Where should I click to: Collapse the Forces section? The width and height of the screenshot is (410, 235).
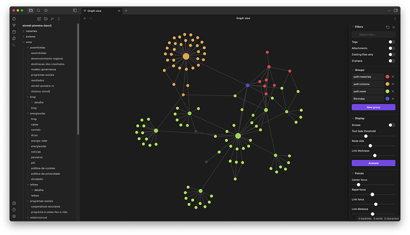(353, 173)
